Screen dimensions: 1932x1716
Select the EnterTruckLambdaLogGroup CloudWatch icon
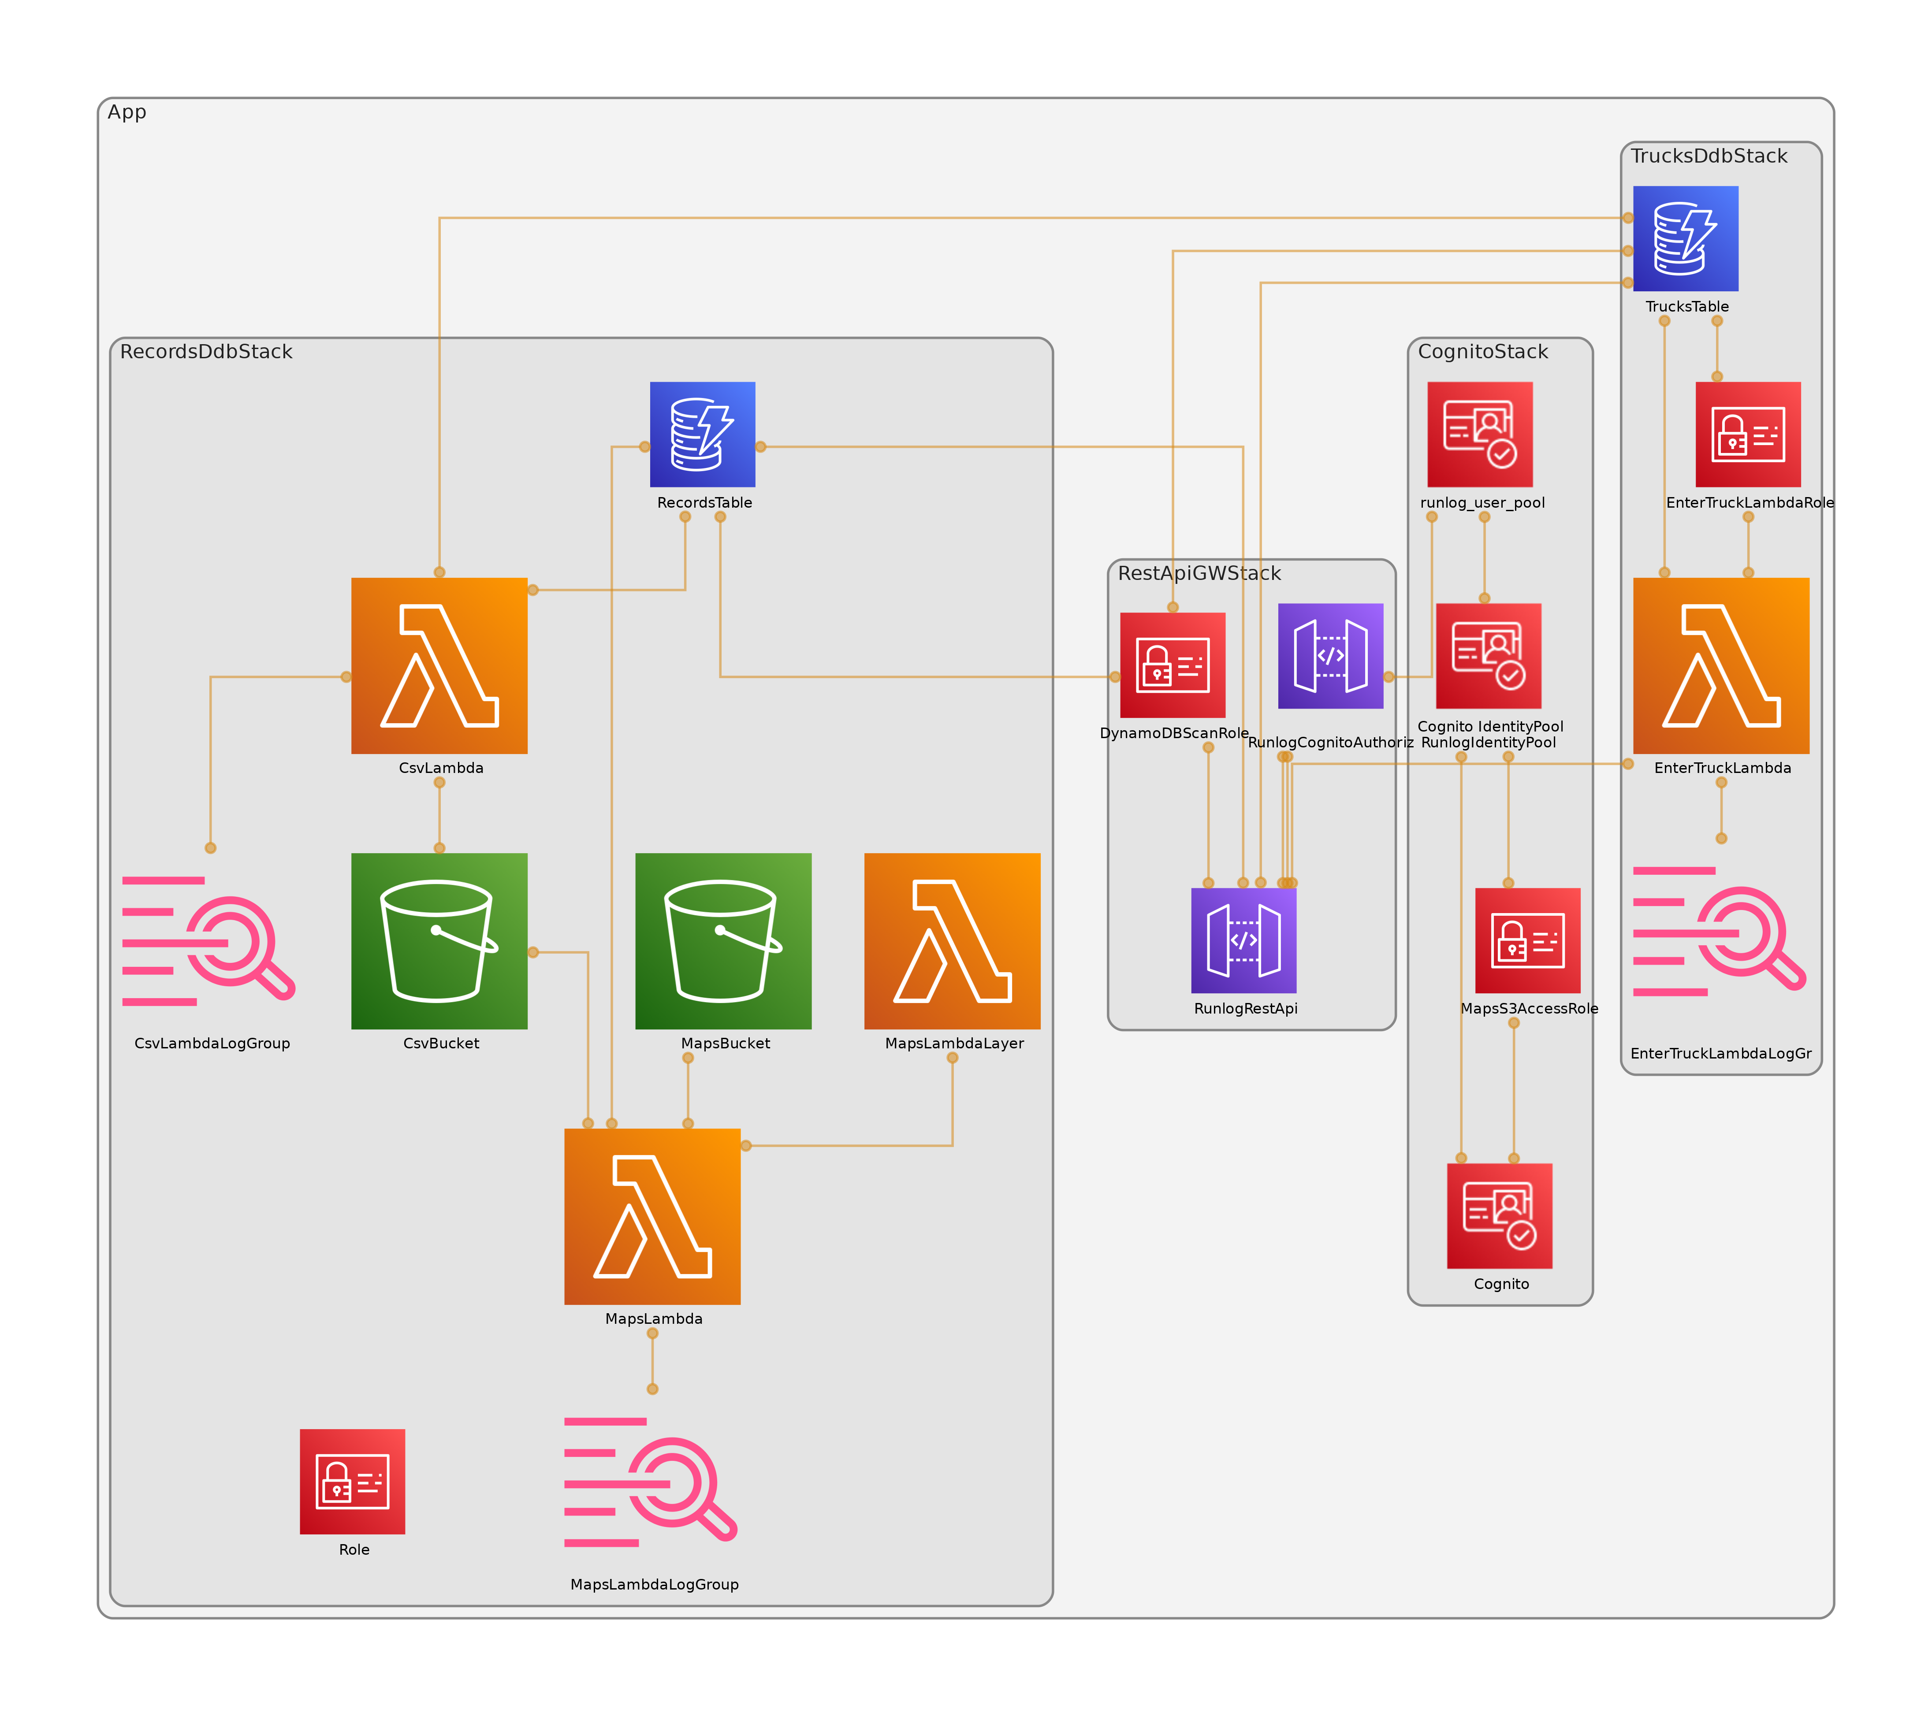coord(1720,932)
